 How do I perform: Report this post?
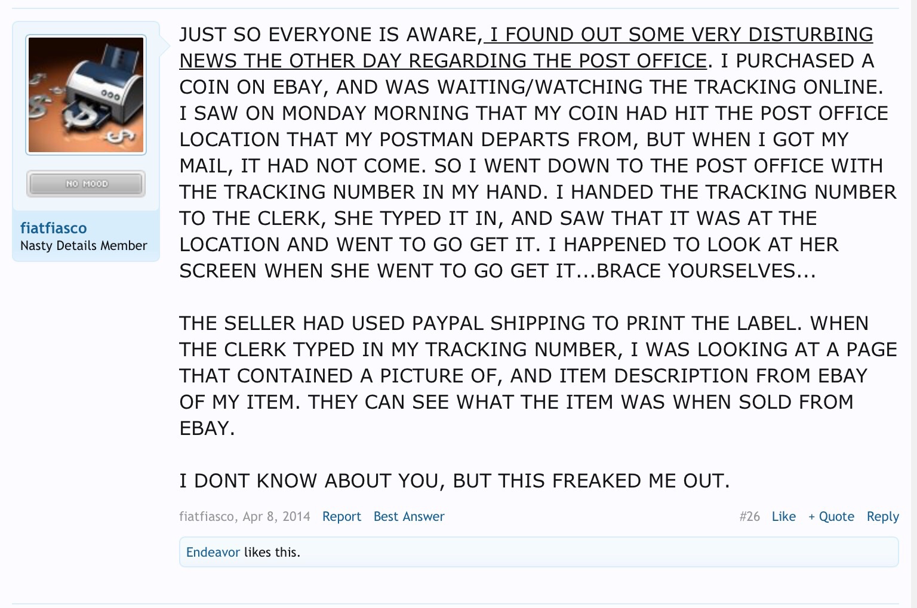pos(341,517)
